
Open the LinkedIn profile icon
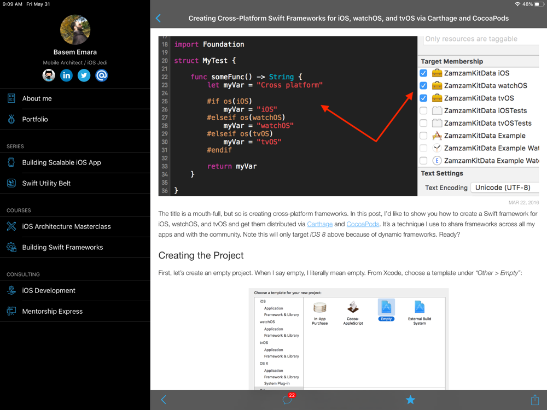pos(66,75)
